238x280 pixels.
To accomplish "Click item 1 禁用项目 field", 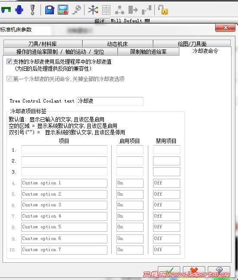I will pos(166,149).
